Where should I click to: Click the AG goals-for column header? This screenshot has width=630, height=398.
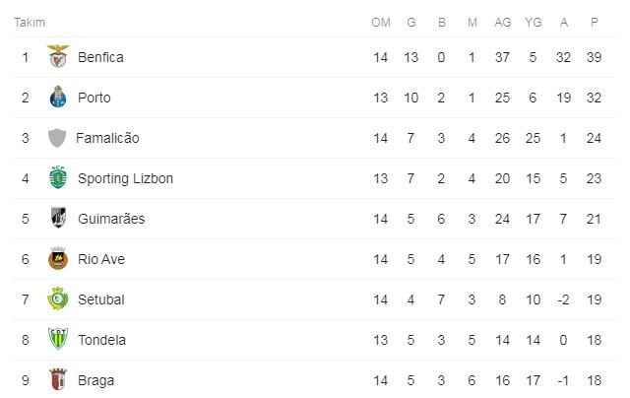coord(504,23)
